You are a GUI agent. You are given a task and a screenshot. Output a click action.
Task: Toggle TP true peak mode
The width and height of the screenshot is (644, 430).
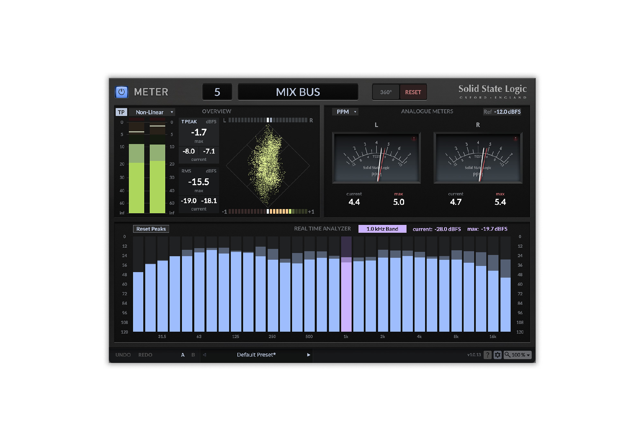tap(121, 112)
